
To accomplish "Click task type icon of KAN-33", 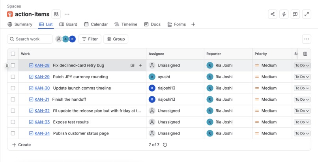I will click(x=31, y=122).
